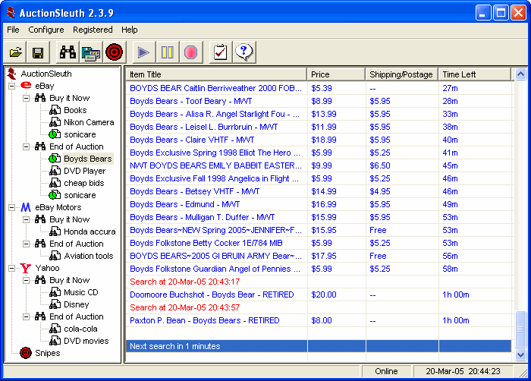The height and width of the screenshot is (381, 531).
Task: Click the scrollbar up arrow
Action: 520,74
